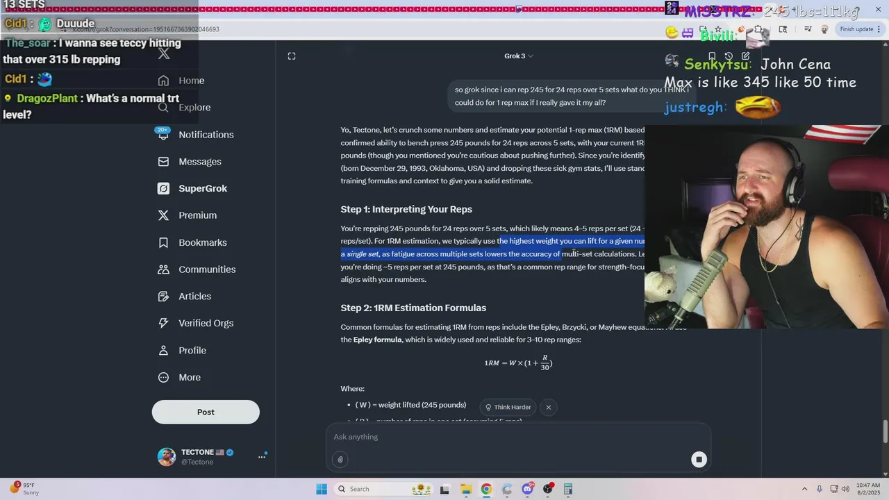The width and height of the screenshot is (889, 500).
Task: Click the microphone tray icon
Action: click(820, 489)
